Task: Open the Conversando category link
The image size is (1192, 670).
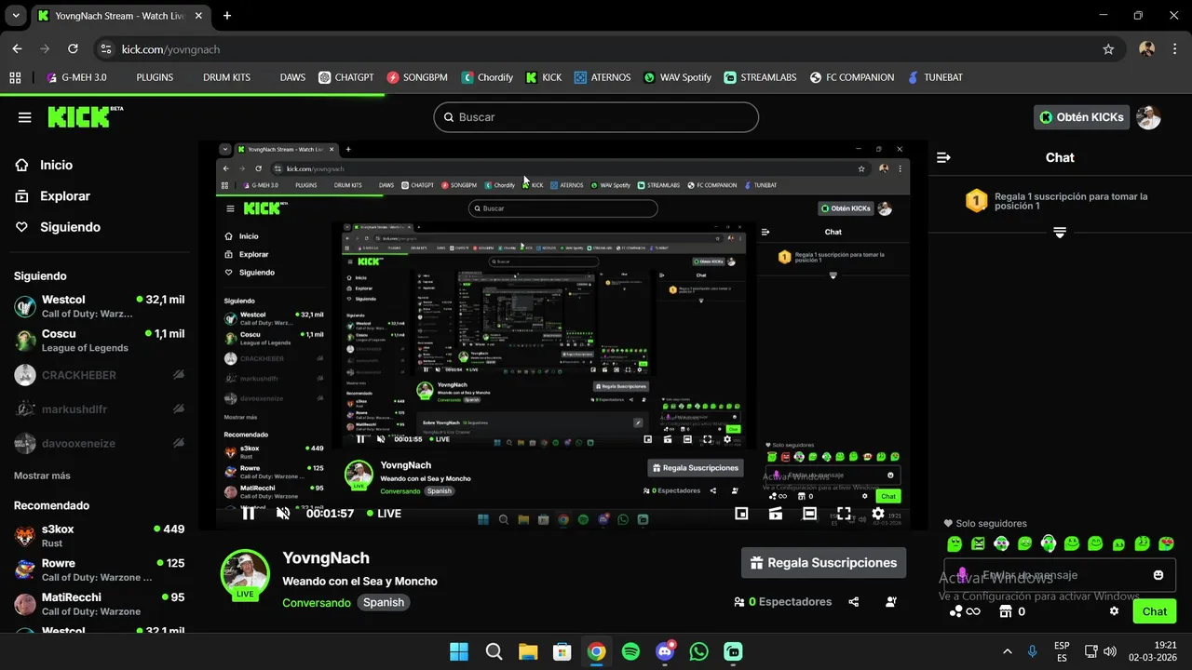Action: (317, 602)
